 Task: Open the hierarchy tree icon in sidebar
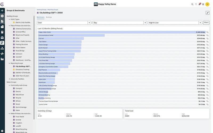2,48
